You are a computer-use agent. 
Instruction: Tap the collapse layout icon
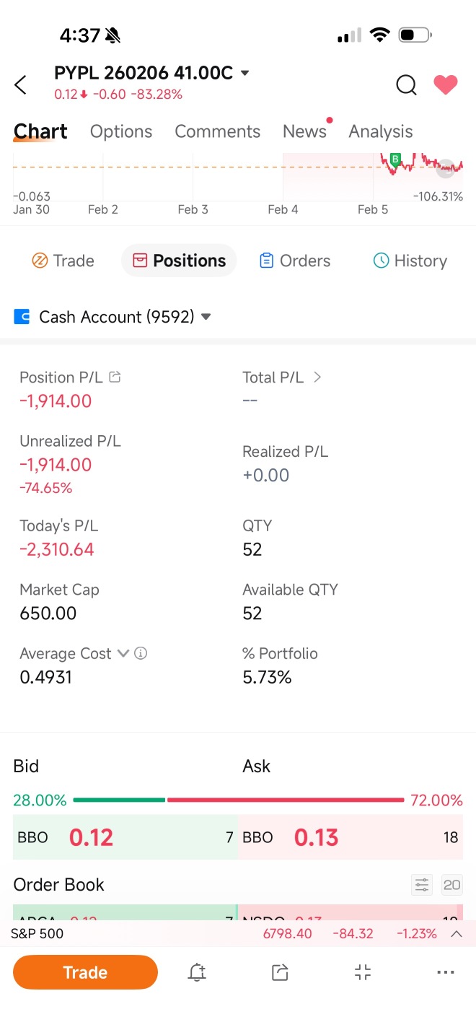(x=363, y=972)
